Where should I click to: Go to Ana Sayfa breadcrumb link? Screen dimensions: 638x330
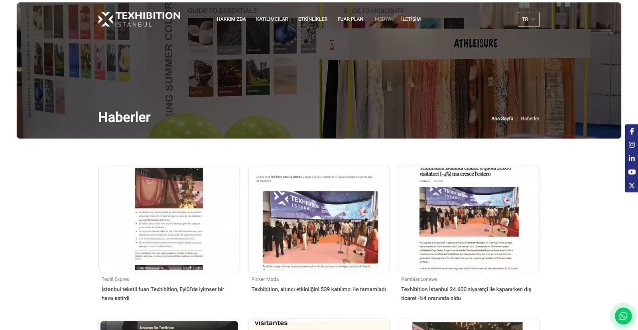click(x=502, y=119)
